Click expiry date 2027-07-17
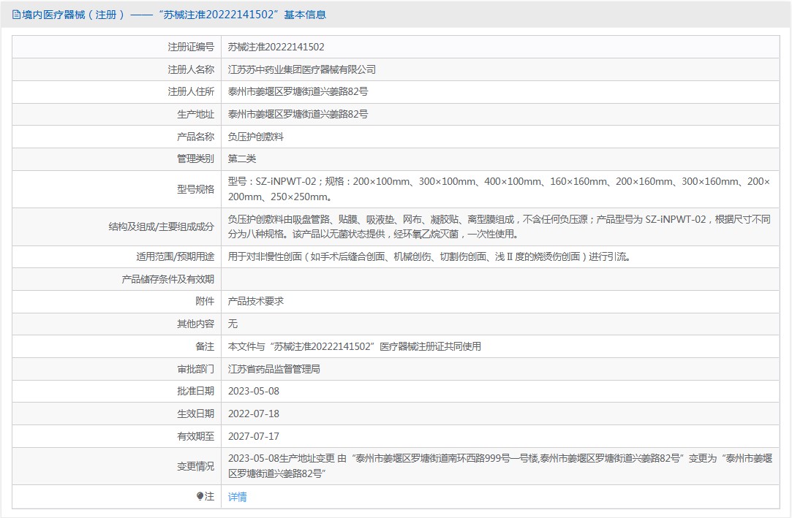 point(254,436)
